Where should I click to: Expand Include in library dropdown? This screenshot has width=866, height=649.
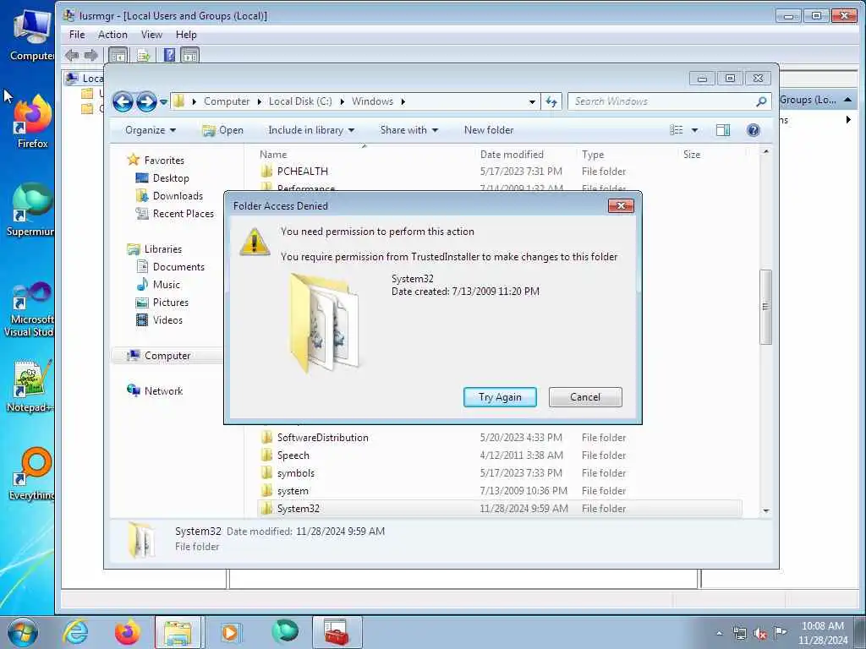click(311, 130)
